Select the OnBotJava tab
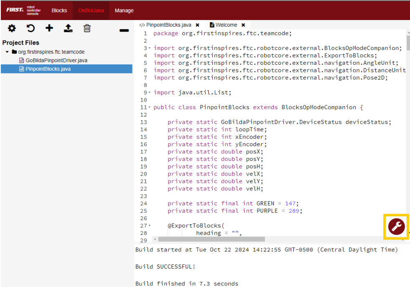This screenshot has height=287, width=410. (91, 10)
